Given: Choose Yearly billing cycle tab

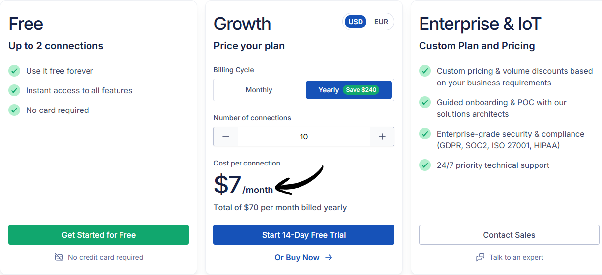Looking at the screenshot, I should pyautogui.click(x=328, y=90).
